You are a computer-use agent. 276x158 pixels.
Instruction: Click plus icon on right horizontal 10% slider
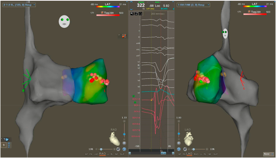207,149
